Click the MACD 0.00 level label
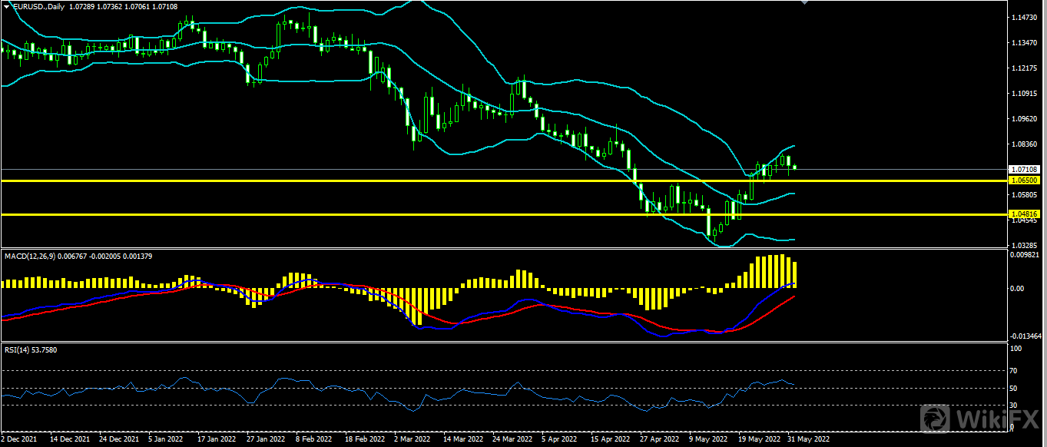This screenshot has width=1047, height=447. pos(1018,289)
